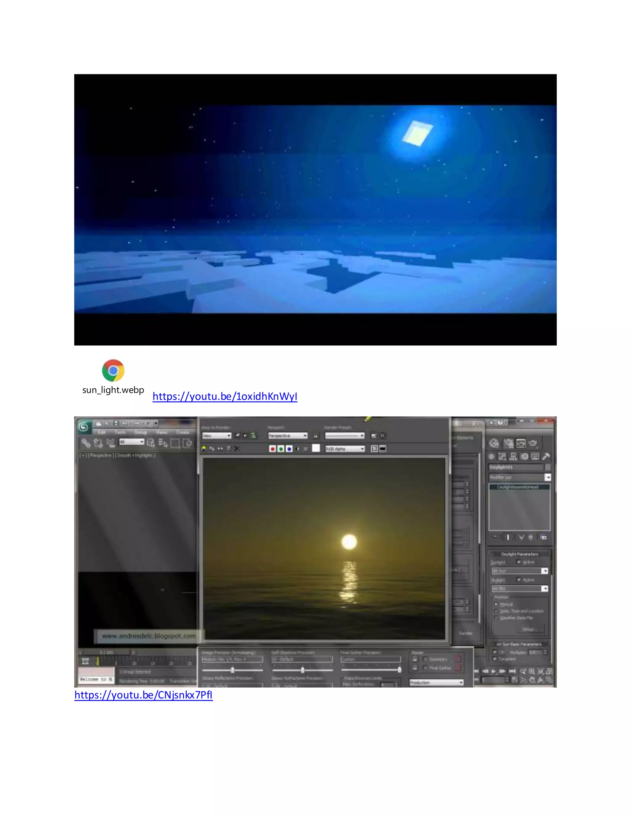Screen dimensions: 631x816
Task: Click the Window/Crossing selection toggle icon
Action: point(188,443)
